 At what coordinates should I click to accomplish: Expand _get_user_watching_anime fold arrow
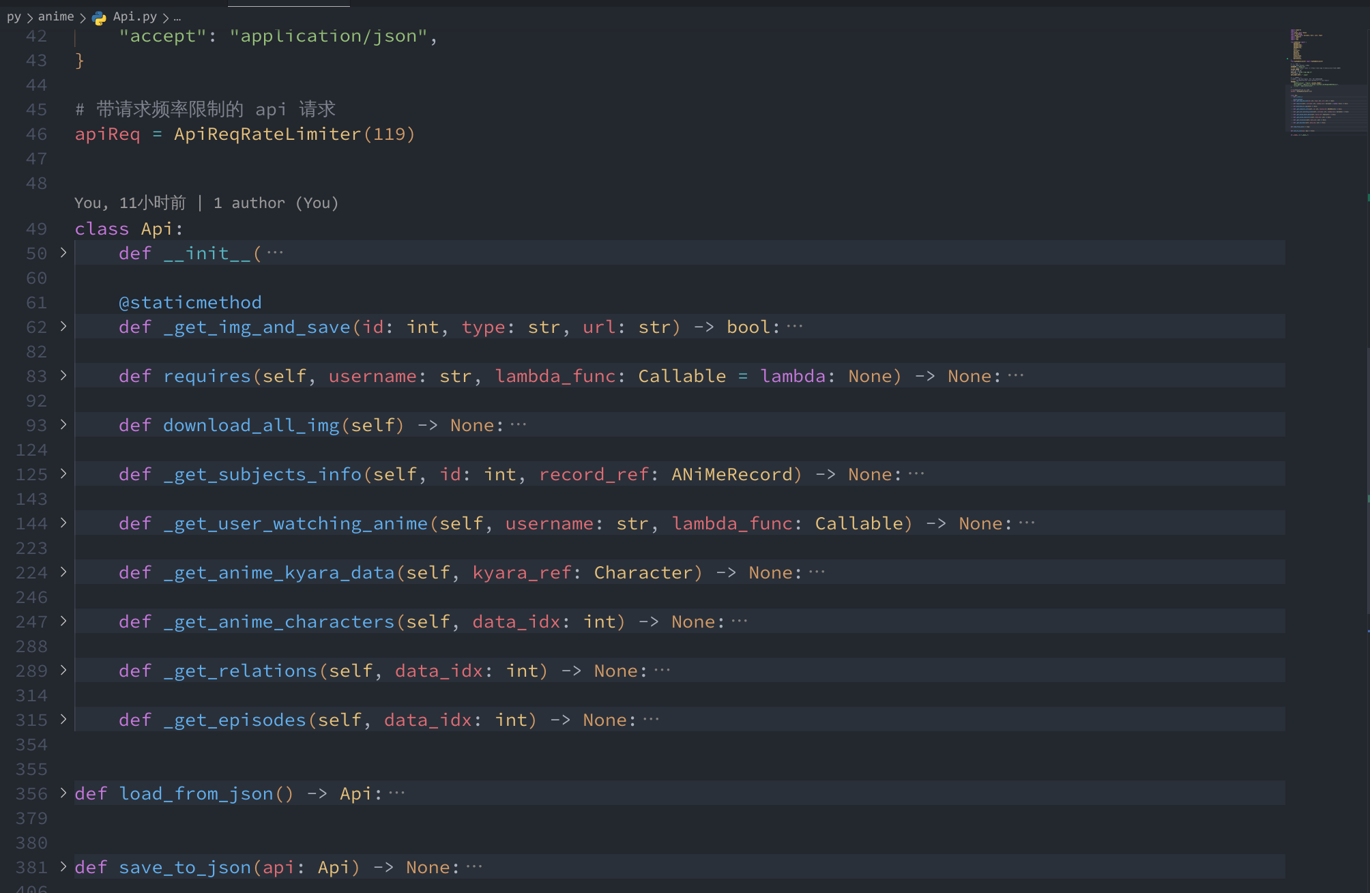63,523
